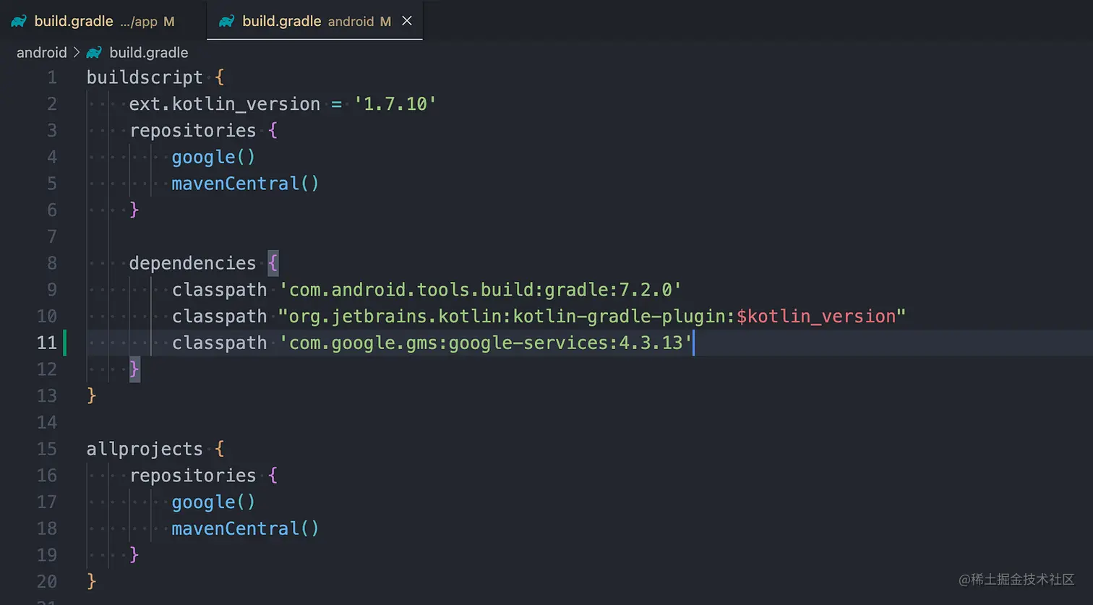Click line number 20 in the gutter
Image resolution: width=1093 pixels, height=605 pixels.
(47, 582)
